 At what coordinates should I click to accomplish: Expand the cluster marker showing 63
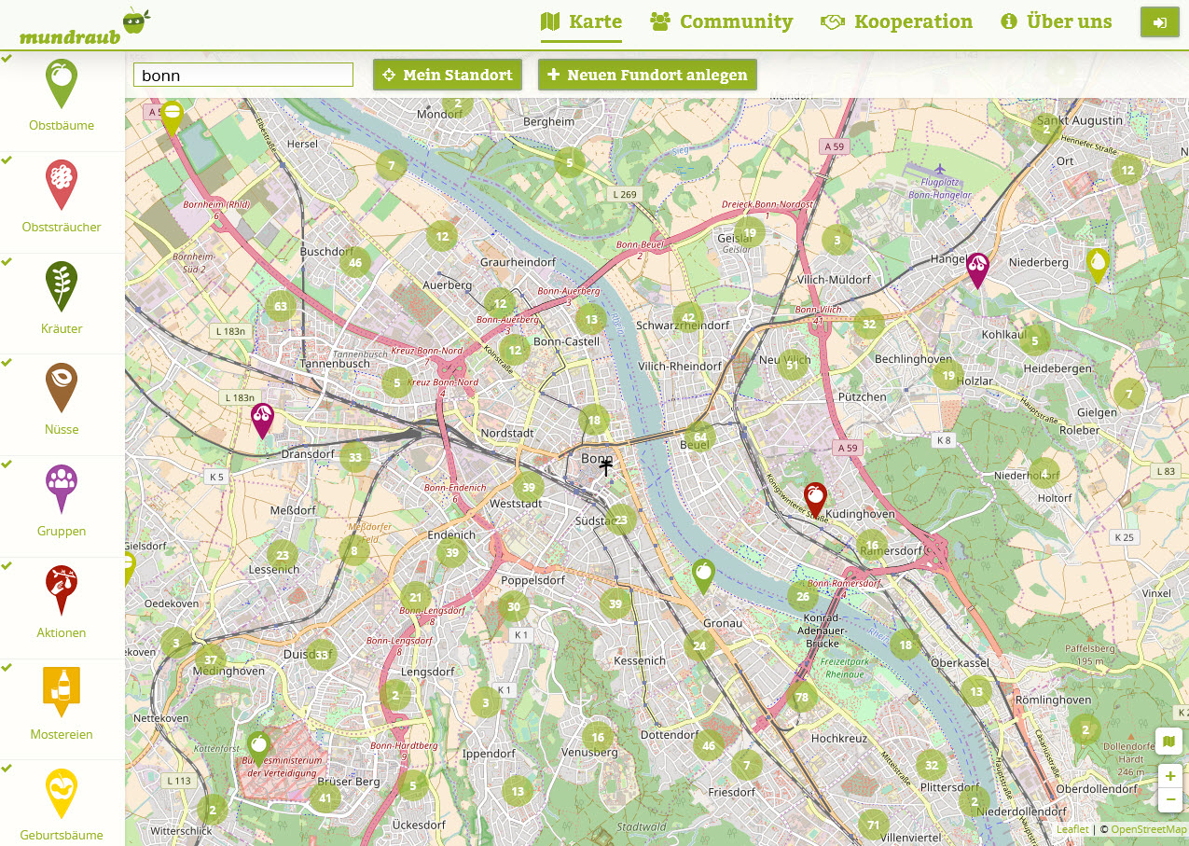pyautogui.click(x=280, y=305)
